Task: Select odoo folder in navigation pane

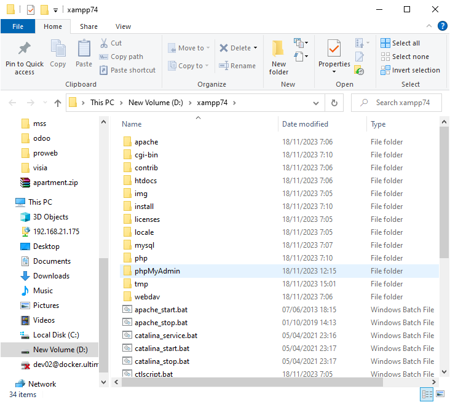Action: (36, 138)
